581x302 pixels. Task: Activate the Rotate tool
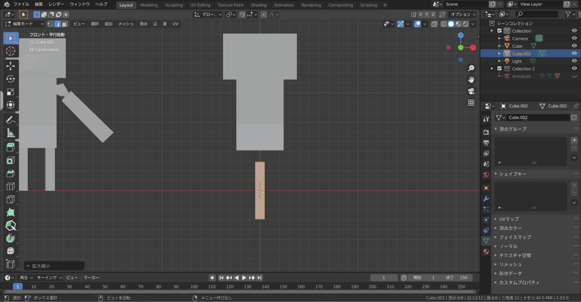pos(11,79)
